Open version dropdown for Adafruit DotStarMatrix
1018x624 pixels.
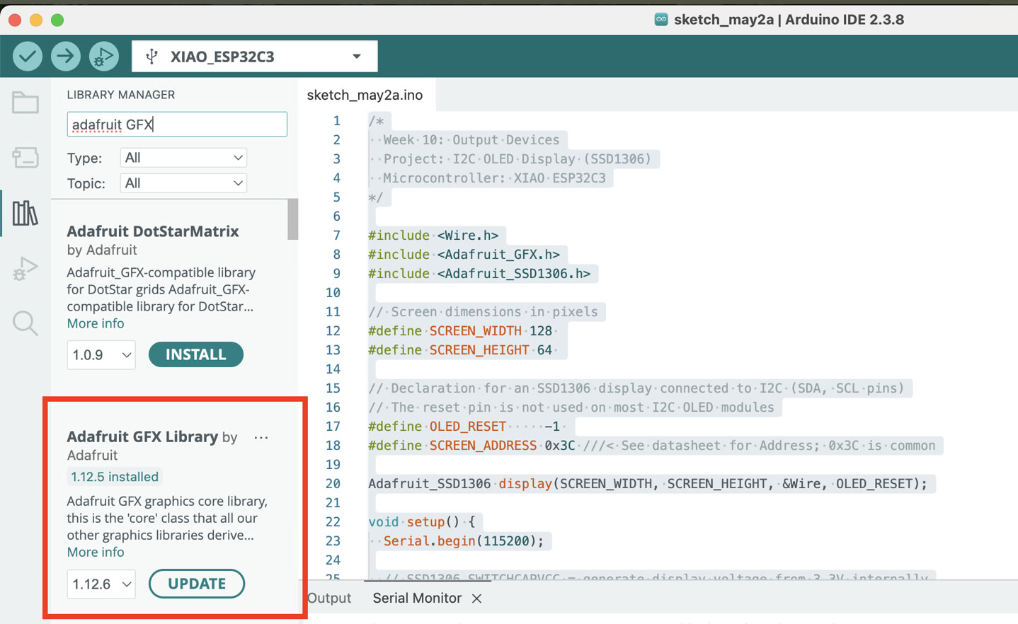click(101, 354)
